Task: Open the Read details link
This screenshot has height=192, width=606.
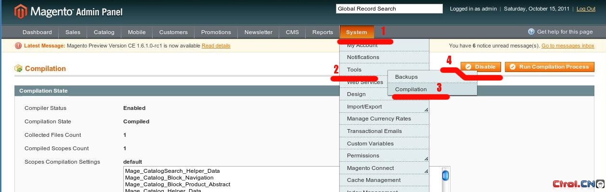Action: point(216,46)
